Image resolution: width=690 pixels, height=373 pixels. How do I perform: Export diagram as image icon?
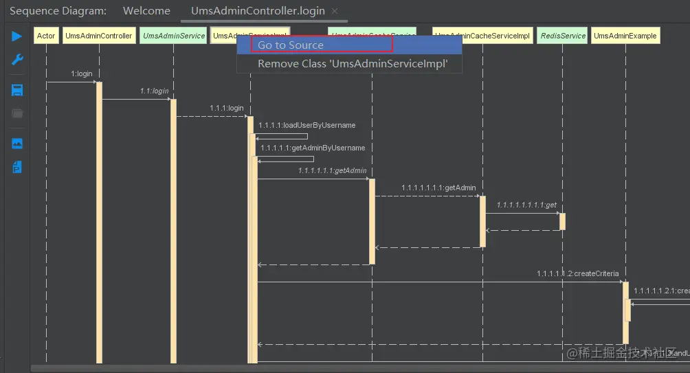17,144
